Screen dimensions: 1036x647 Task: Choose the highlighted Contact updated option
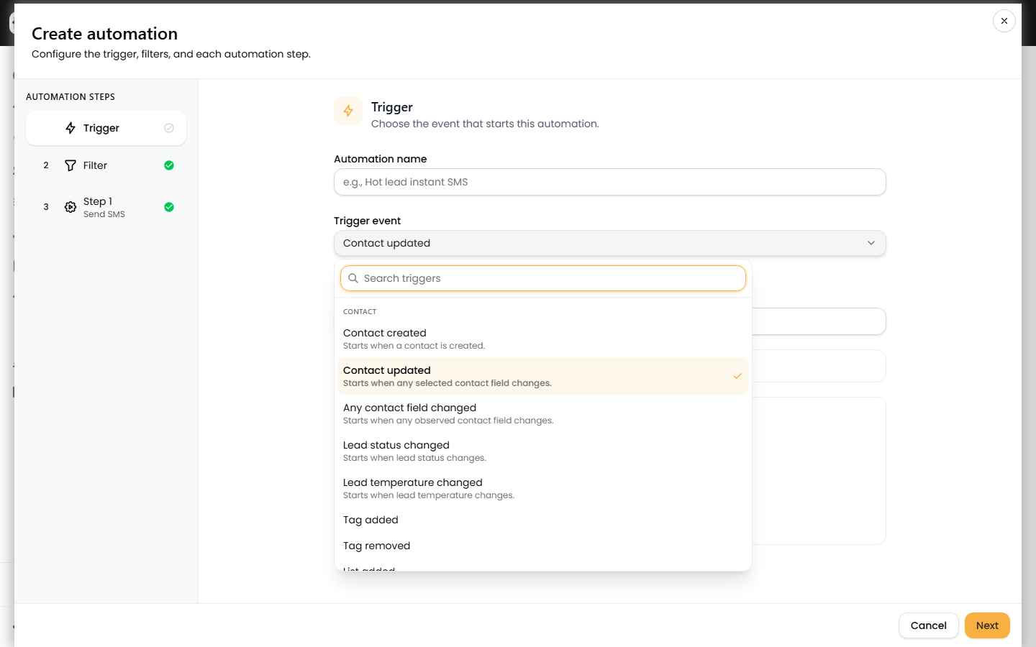543,376
